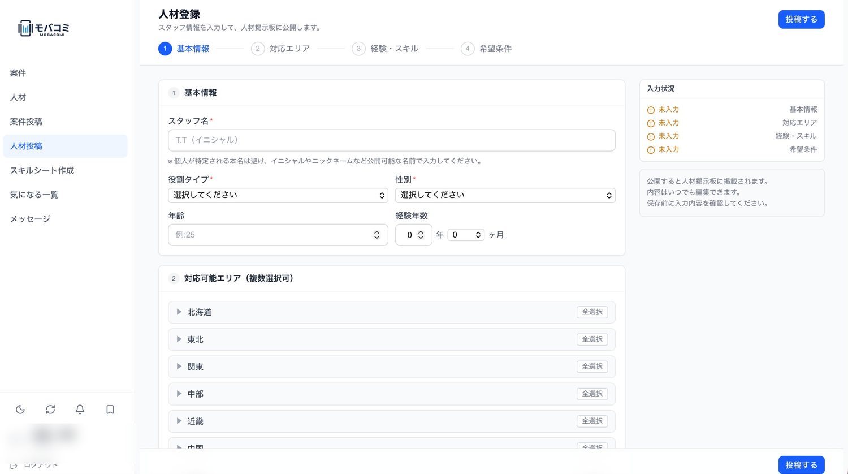Expand the 関東 region
This screenshot has height=474, width=848.
click(x=179, y=366)
